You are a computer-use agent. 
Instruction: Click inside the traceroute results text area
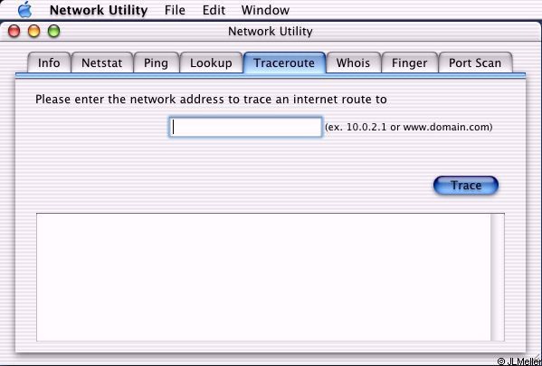click(263, 277)
